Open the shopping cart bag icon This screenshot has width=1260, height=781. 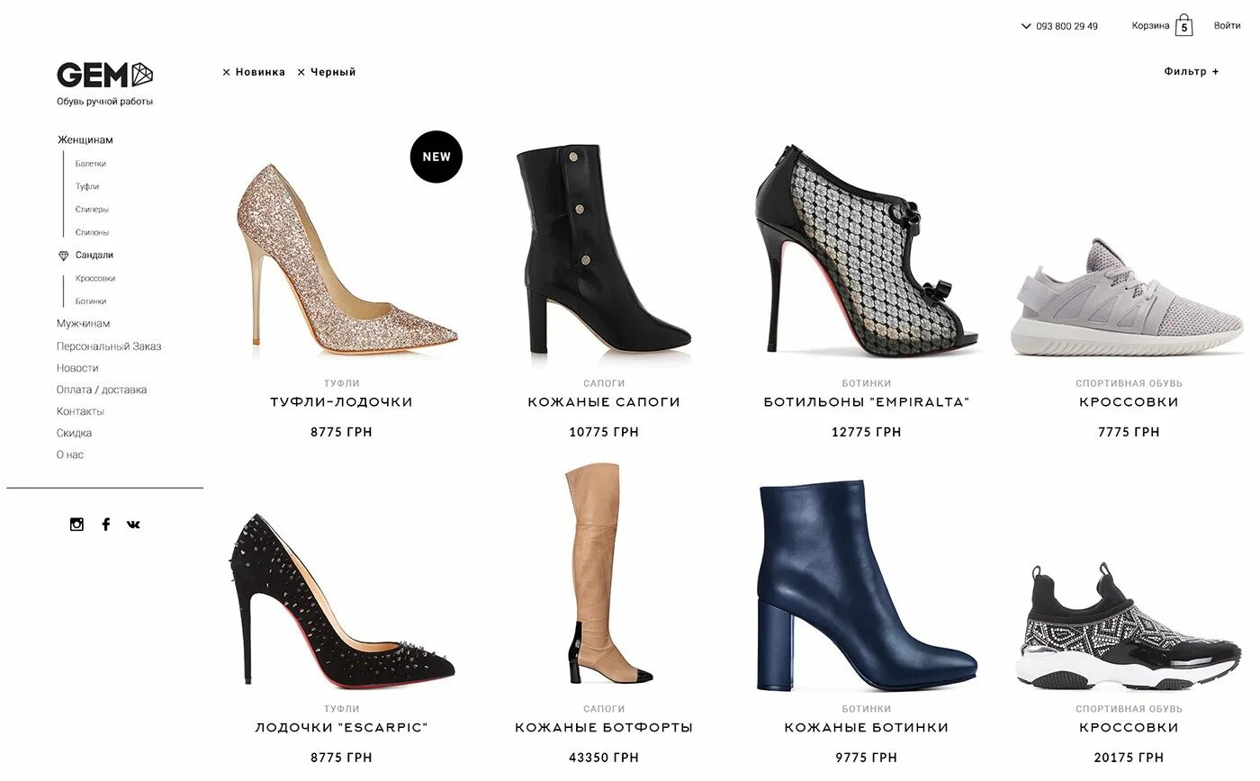tap(1183, 25)
